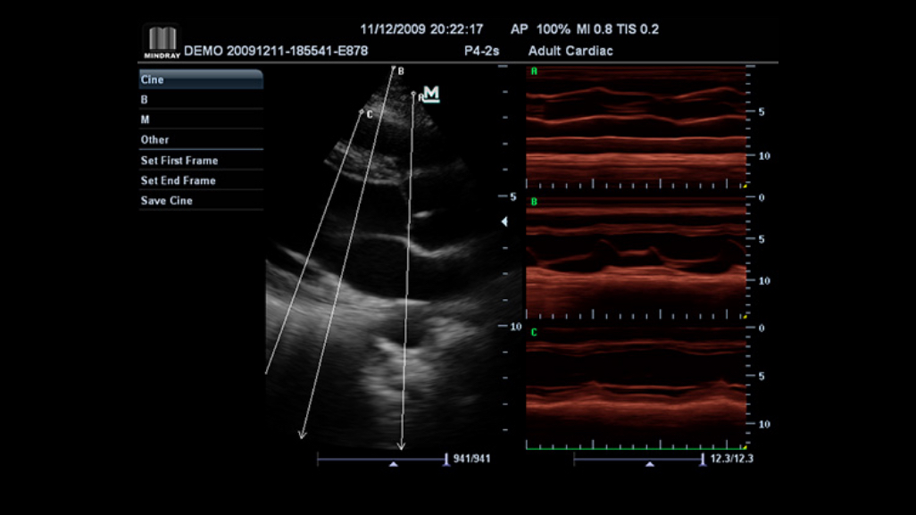Open the Cine menu item
The image size is (916, 515).
200,79
